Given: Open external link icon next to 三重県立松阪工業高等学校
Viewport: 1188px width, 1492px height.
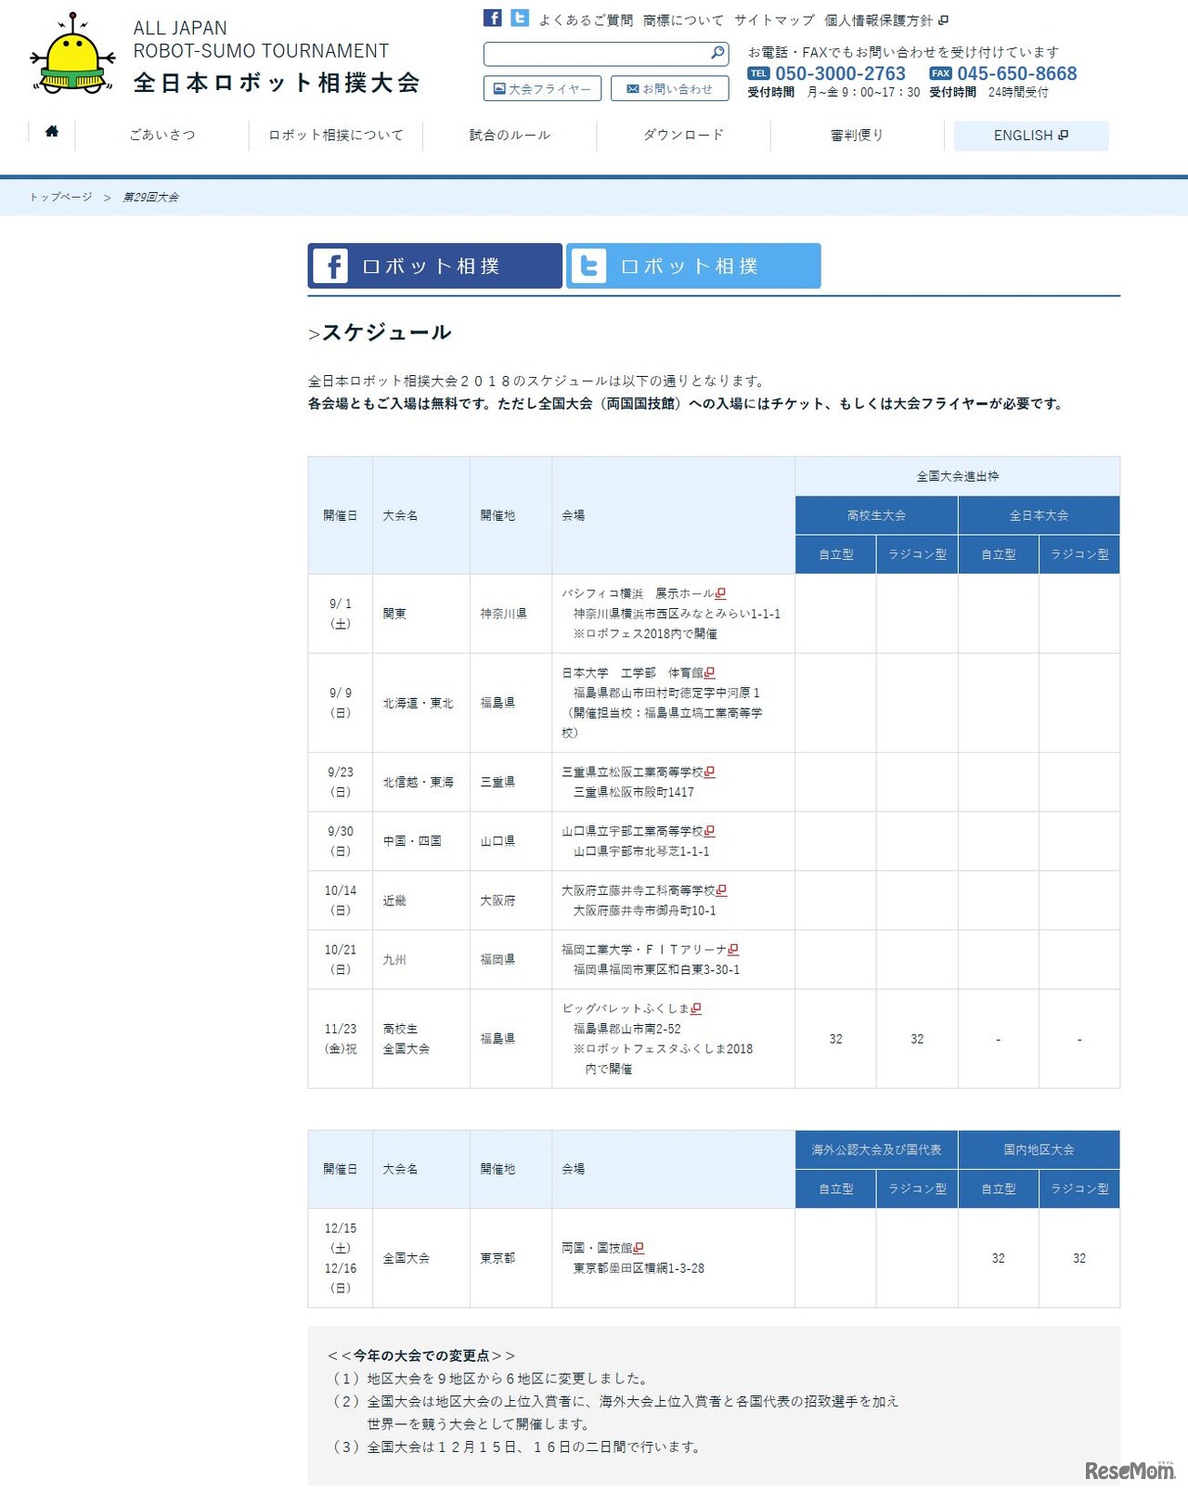Looking at the screenshot, I should 710,772.
